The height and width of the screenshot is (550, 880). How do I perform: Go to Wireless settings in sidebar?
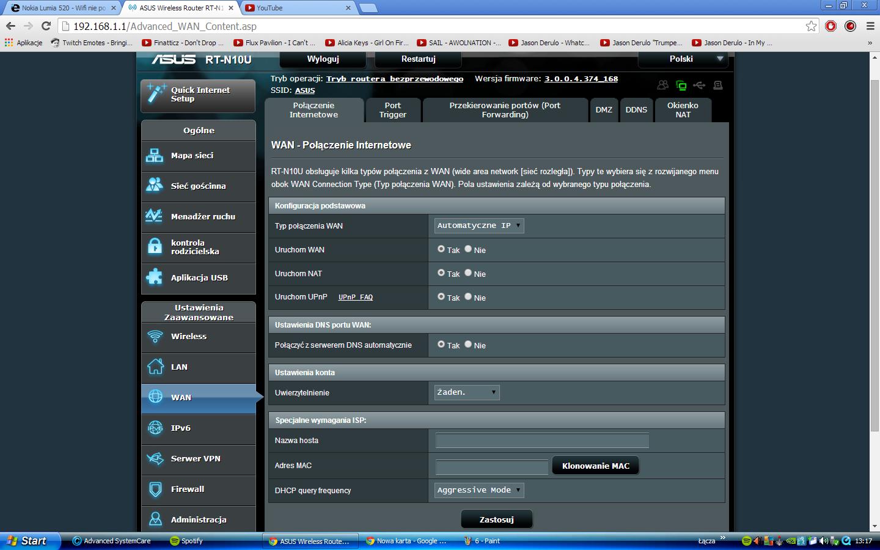pos(198,337)
